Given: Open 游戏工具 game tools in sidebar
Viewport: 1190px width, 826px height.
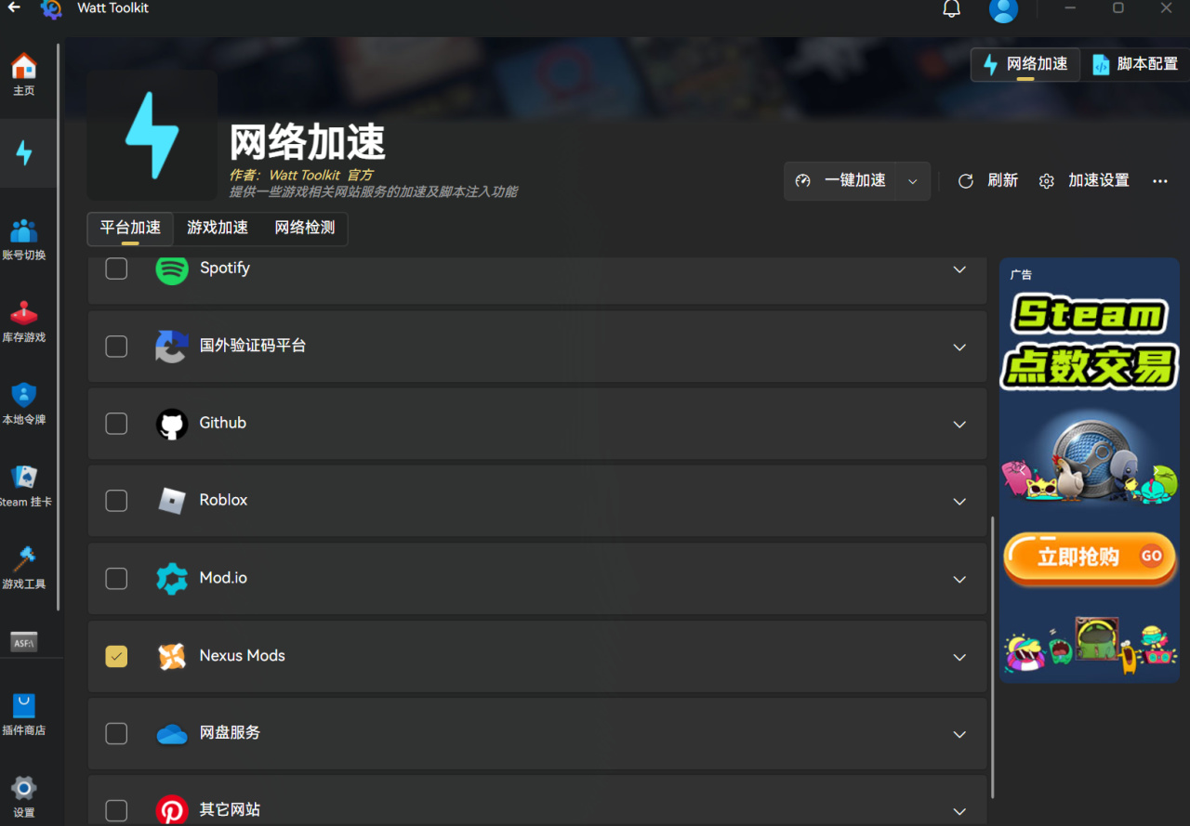Looking at the screenshot, I should (x=24, y=569).
